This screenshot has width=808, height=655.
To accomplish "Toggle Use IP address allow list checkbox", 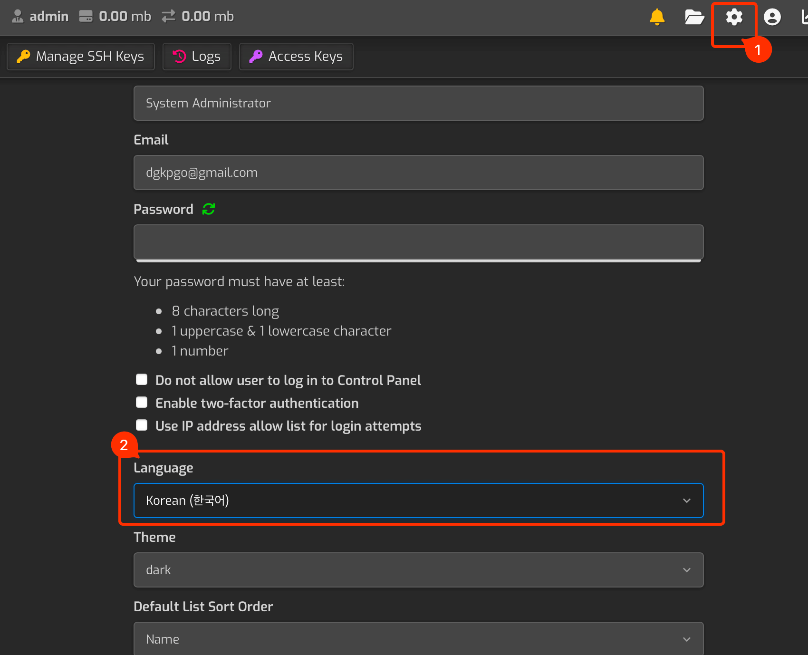I will pos(142,425).
